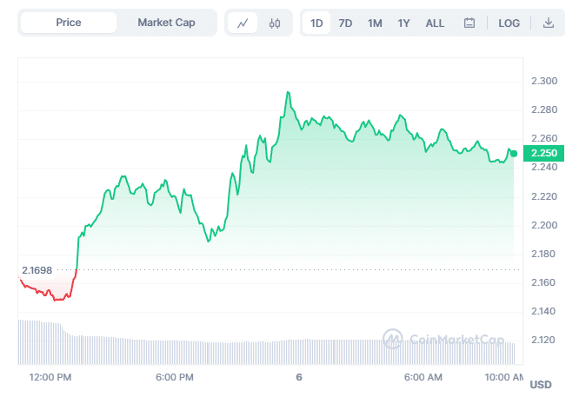Choose the 1M time range
The image size is (579, 404).
(x=375, y=23)
